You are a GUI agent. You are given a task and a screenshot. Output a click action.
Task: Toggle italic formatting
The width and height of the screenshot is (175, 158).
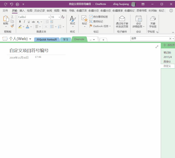(24, 22)
